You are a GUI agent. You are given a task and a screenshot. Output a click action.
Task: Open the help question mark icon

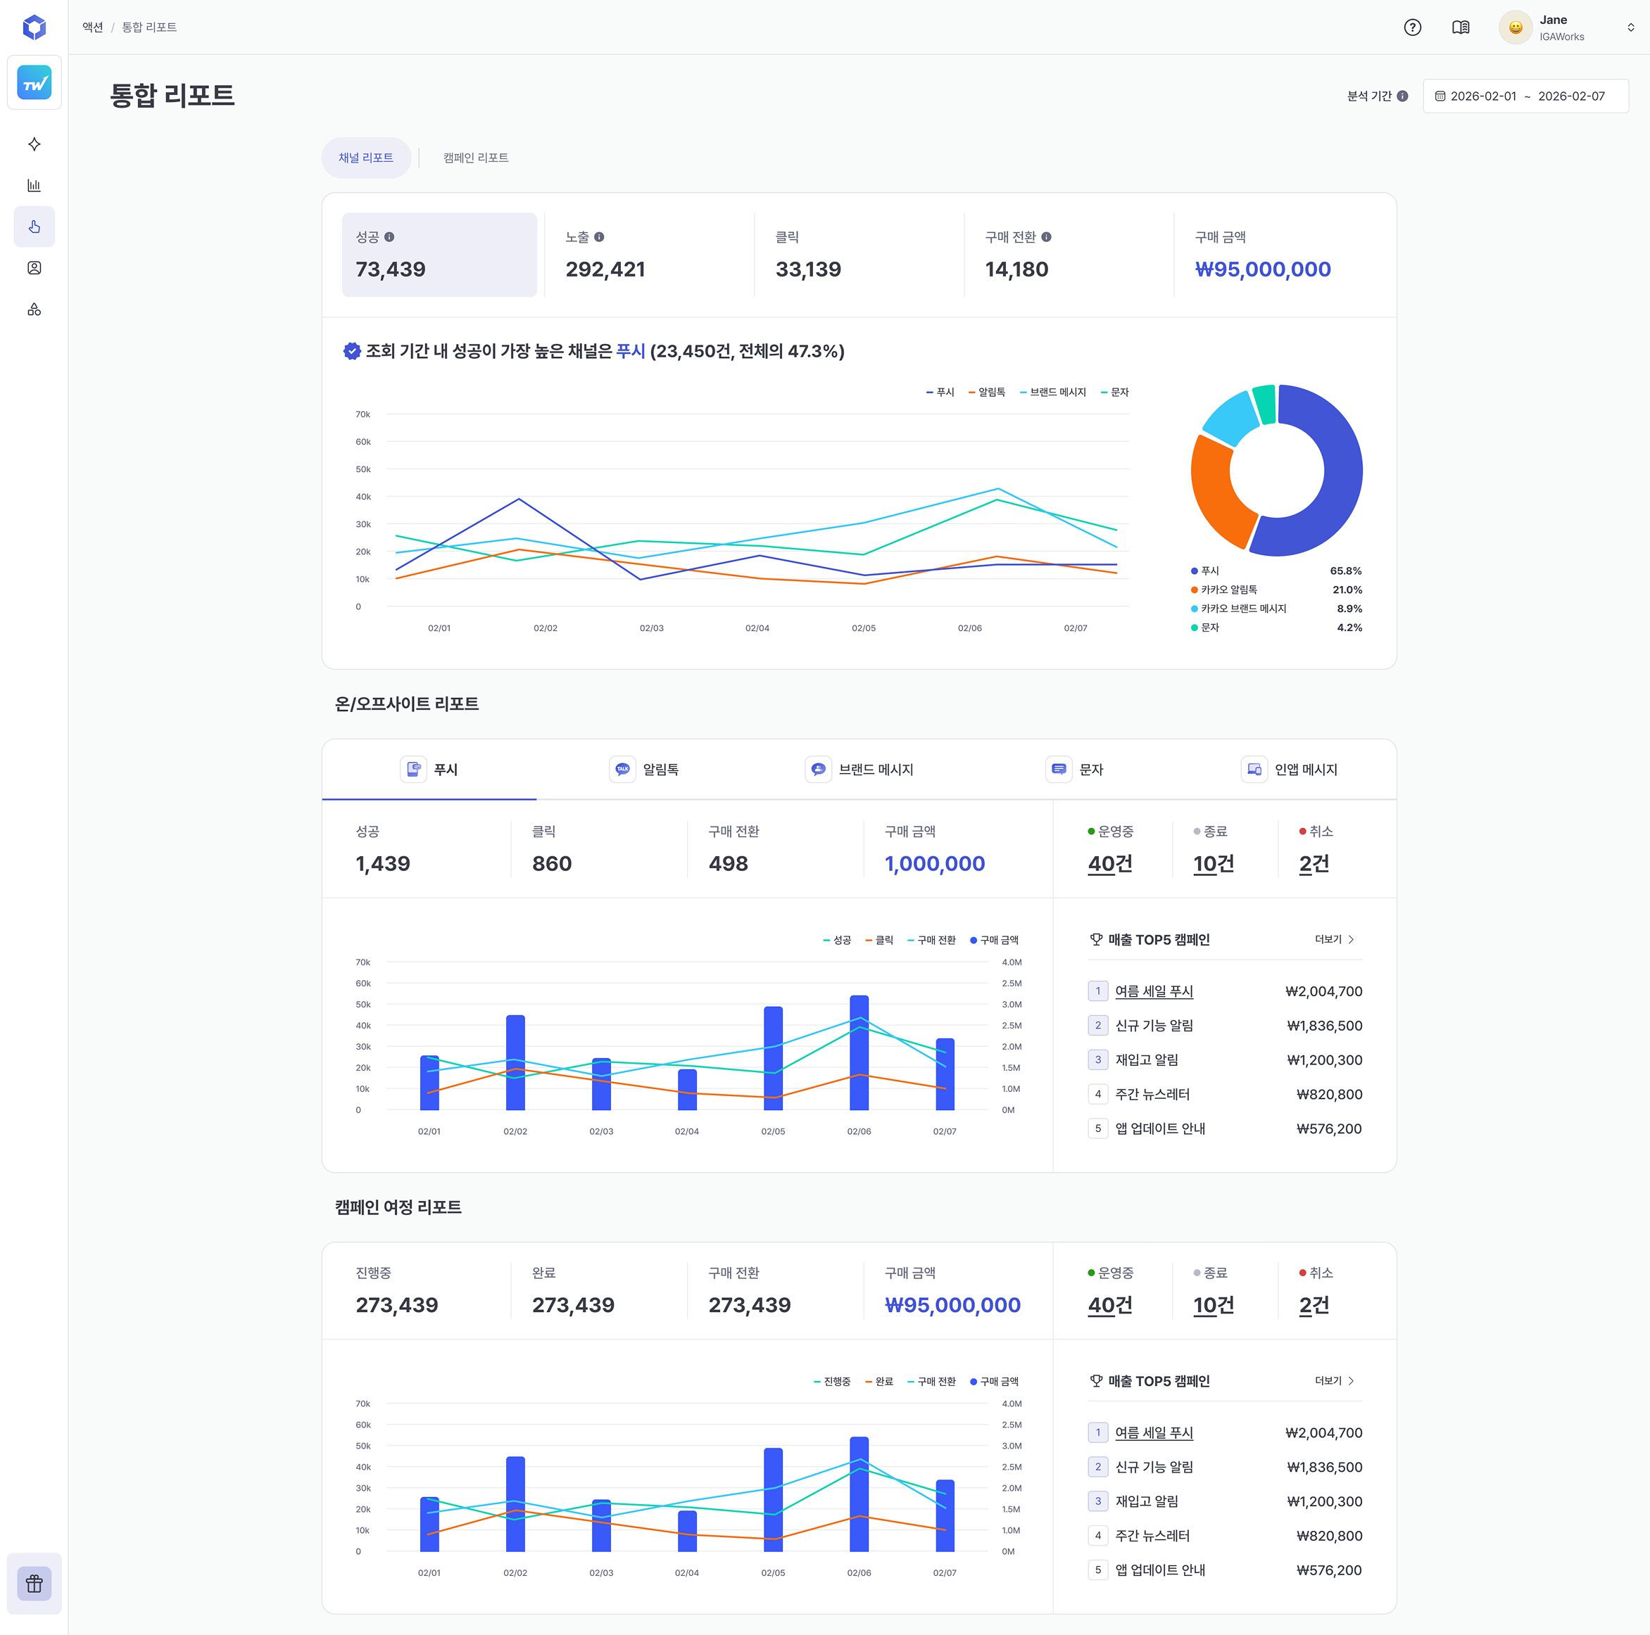coord(1413,27)
